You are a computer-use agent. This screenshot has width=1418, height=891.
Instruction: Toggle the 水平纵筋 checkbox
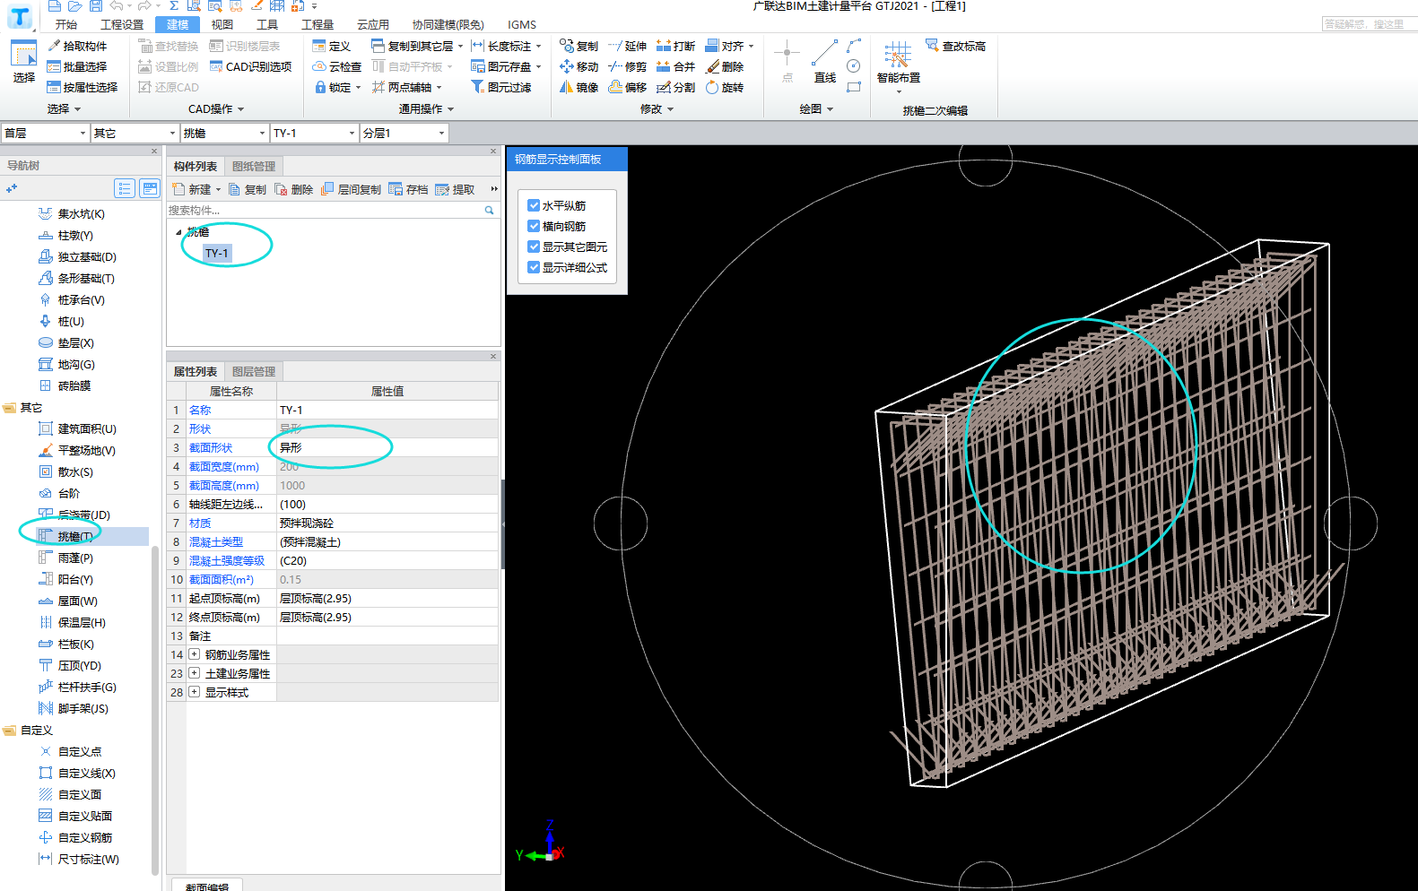pos(534,205)
